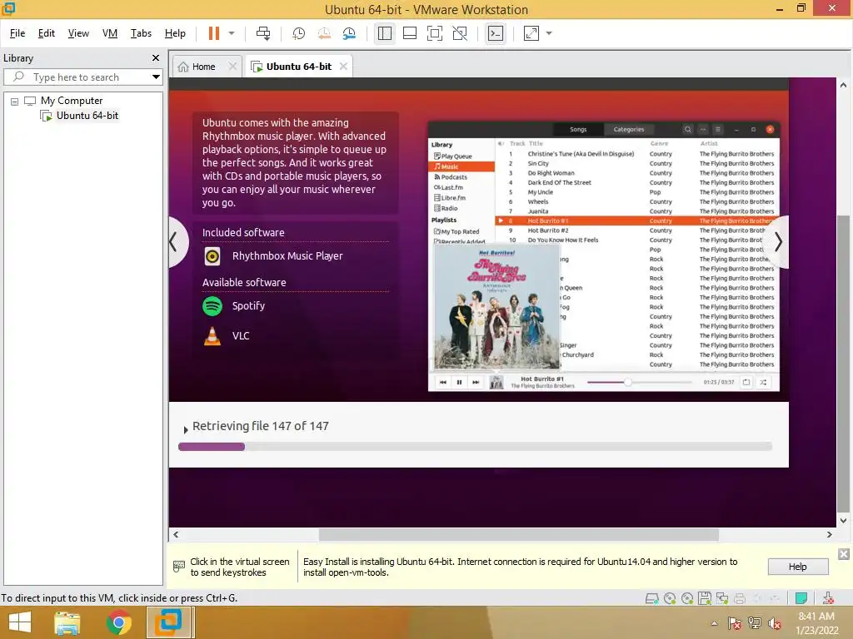Take a snapshot of this virtual machine

(x=299, y=33)
